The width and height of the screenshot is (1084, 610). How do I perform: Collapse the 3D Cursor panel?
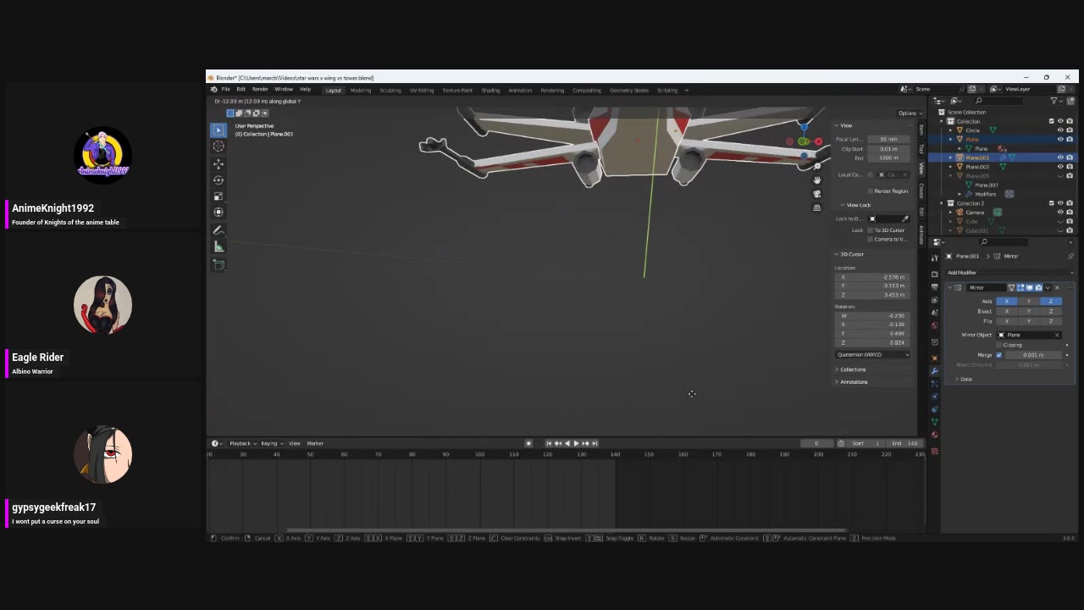[849, 254]
